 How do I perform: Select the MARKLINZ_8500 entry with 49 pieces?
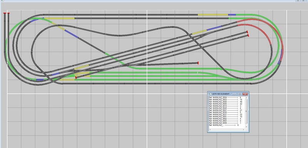226,102
